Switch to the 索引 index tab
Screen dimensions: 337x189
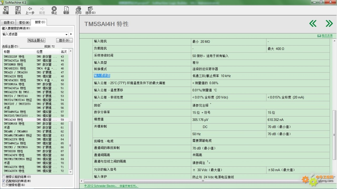pos(24,23)
